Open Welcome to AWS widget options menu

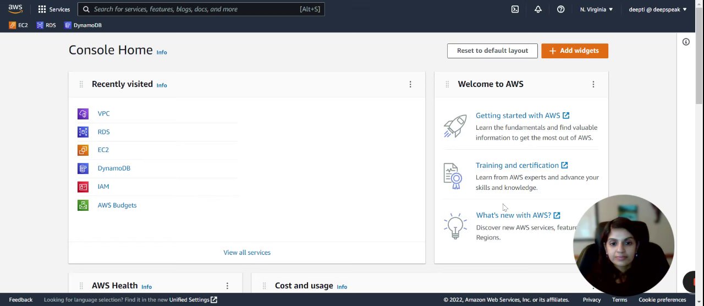pyautogui.click(x=593, y=84)
